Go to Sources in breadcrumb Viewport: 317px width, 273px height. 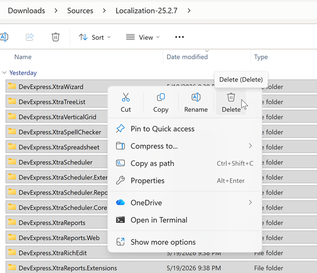(80, 10)
